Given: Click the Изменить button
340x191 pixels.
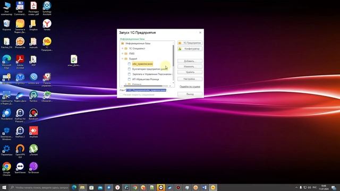Looking at the screenshot, I should click(190, 66).
